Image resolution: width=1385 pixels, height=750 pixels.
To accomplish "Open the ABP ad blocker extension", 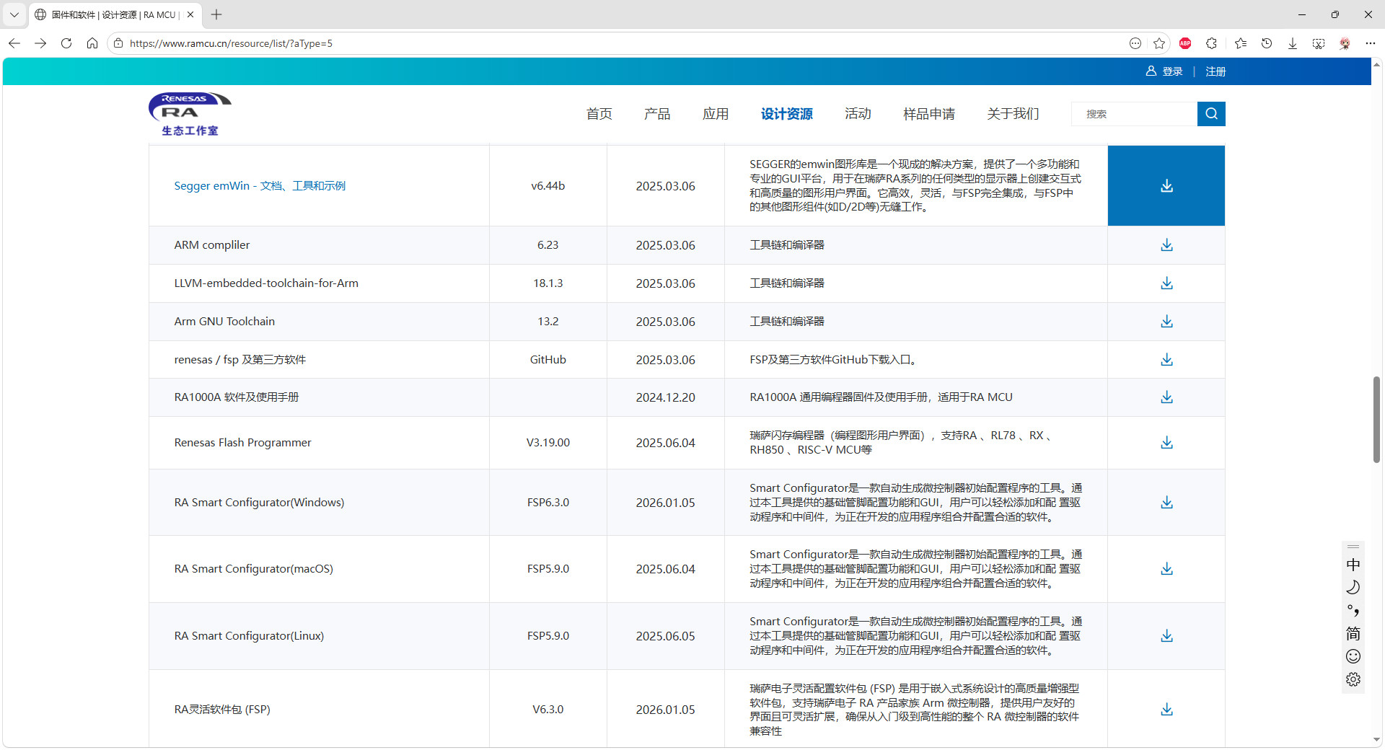I will pos(1185,43).
